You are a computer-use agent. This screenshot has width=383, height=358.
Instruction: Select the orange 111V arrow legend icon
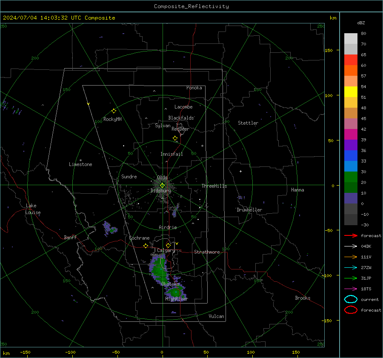coord(351,257)
